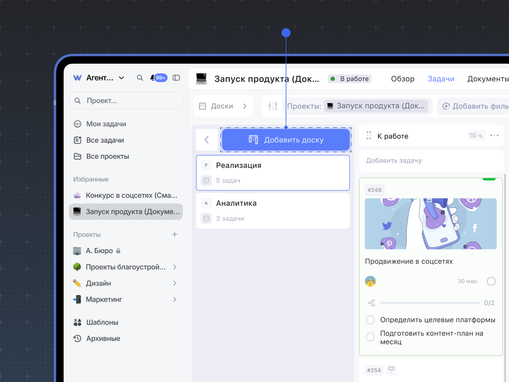Screen dimensions: 509x382
Task: Click the search magnifier icon in sidebar header
Action: coord(140,78)
